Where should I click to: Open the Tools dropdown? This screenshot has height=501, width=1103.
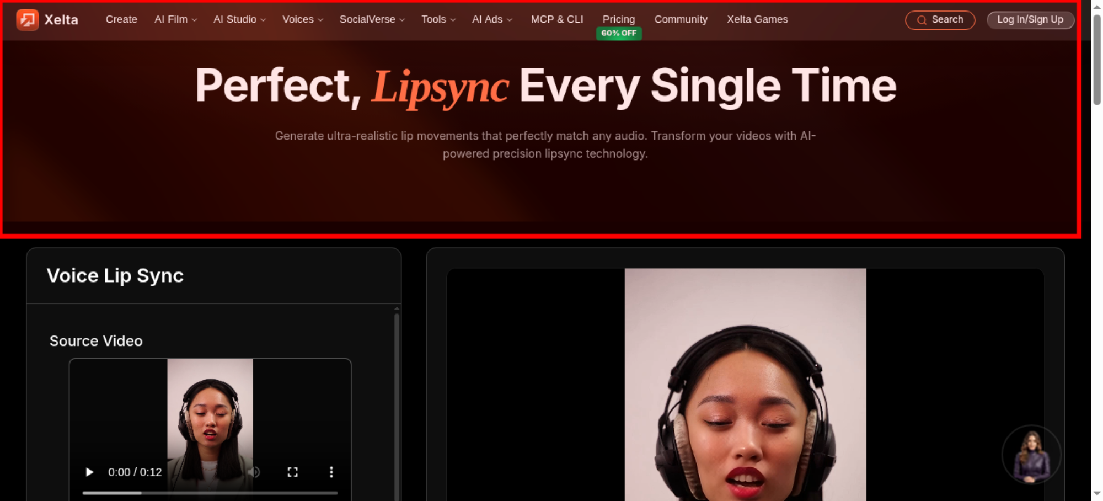[x=438, y=19]
